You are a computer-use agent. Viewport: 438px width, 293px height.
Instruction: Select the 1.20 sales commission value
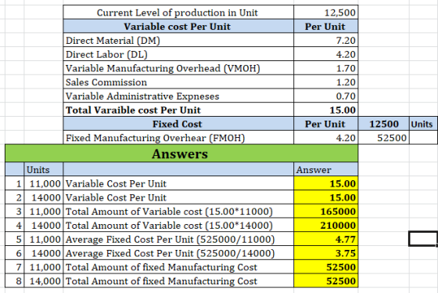[x=325, y=82]
